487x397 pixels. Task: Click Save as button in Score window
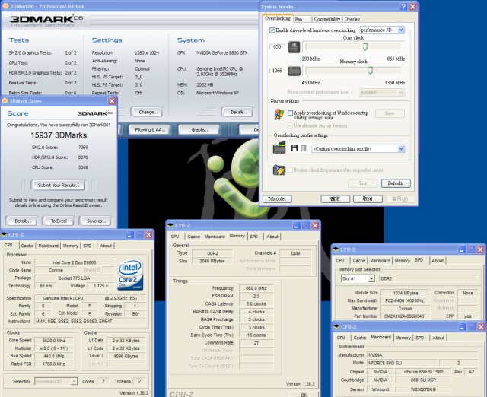tap(96, 221)
